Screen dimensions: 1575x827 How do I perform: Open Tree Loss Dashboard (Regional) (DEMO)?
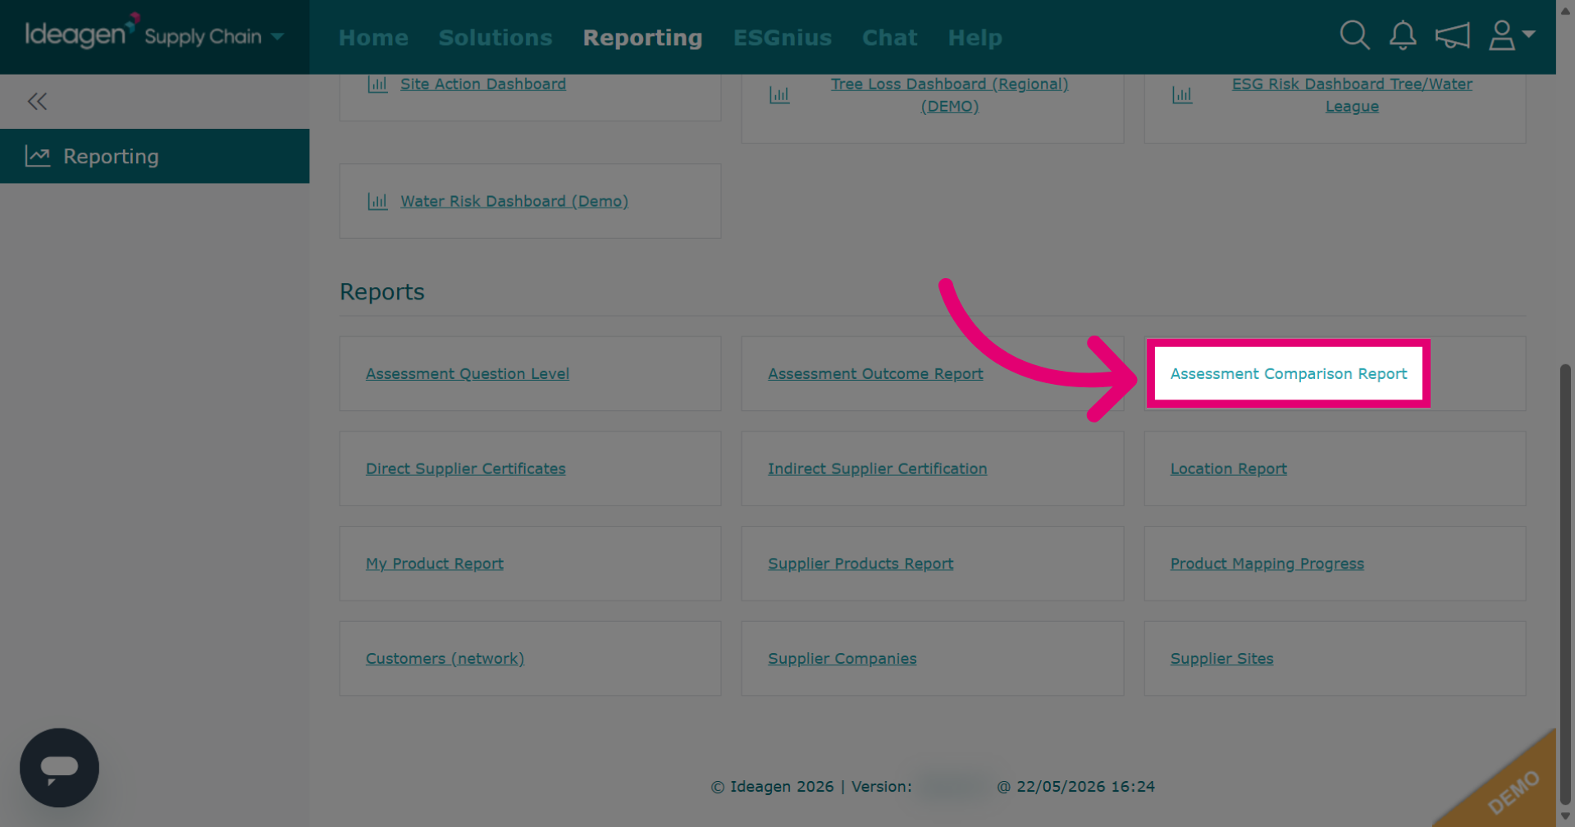949,95
